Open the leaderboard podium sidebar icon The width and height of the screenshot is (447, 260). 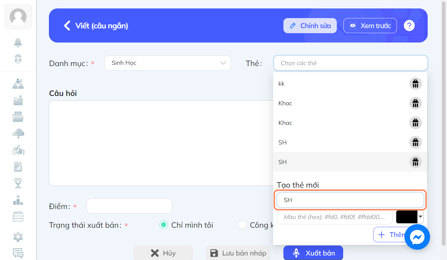pyautogui.click(x=18, y=200)
